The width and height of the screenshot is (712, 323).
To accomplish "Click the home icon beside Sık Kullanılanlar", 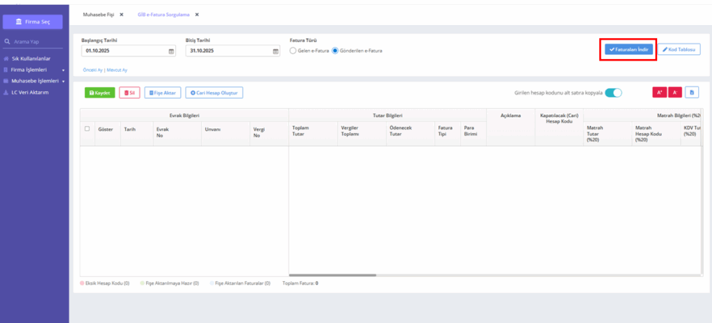I will point(6,58).
